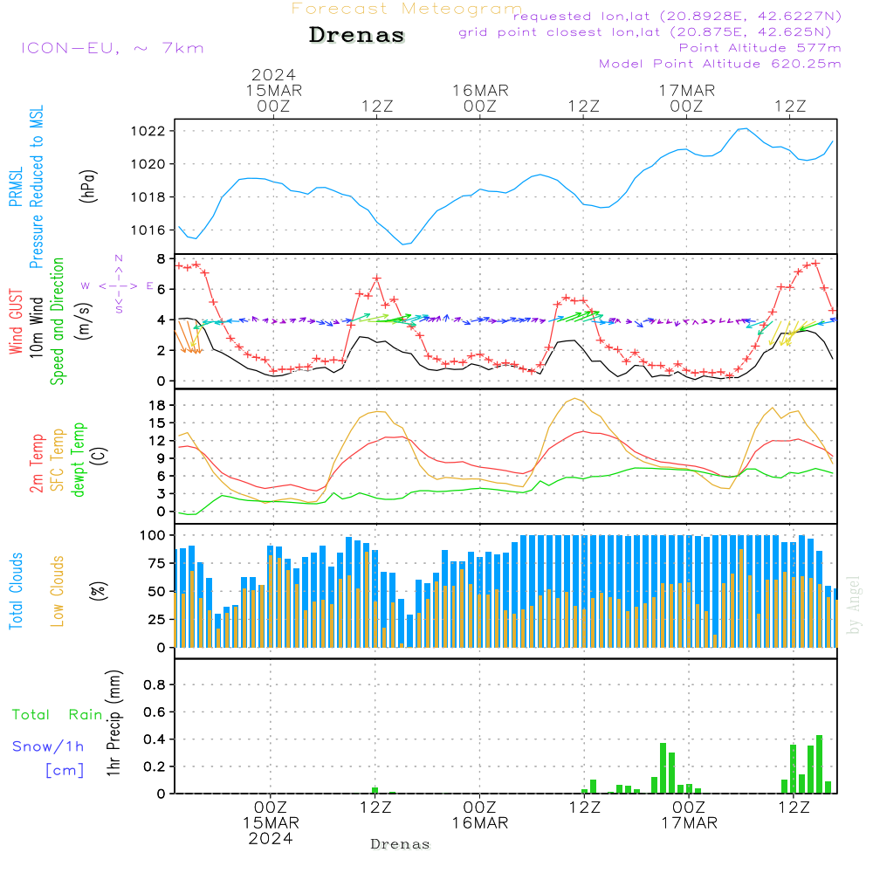Click the 'Low Clouds' orange axis label
Screen dimensions: 873x873
click(x=57, y=591)
